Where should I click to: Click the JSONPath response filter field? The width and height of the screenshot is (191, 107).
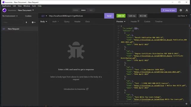pyautogui.click(x=150, y=104)
